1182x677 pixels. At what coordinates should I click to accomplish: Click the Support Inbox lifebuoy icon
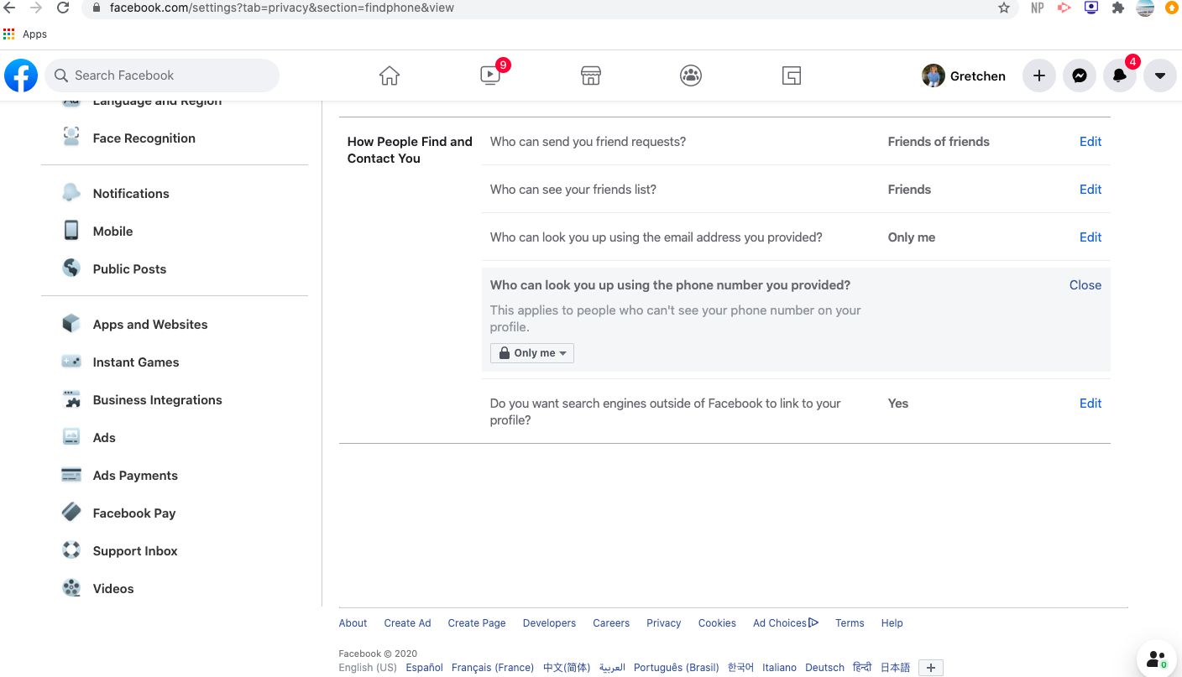point(71,550)
